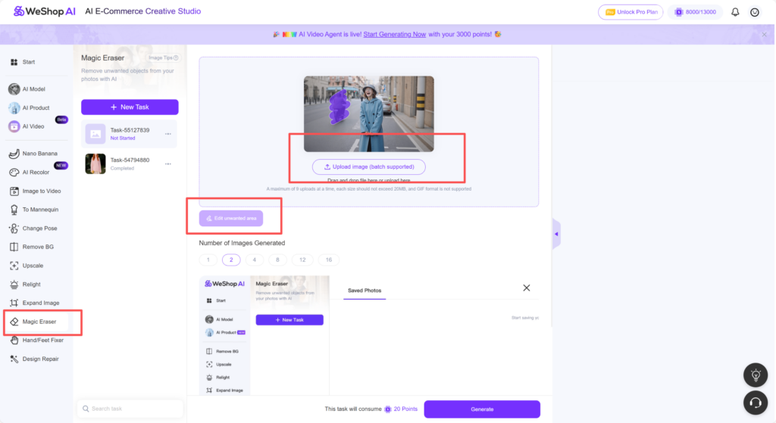Open the user account avatar icon
Viewport: 776px width, 423px height.
(755, 12)
